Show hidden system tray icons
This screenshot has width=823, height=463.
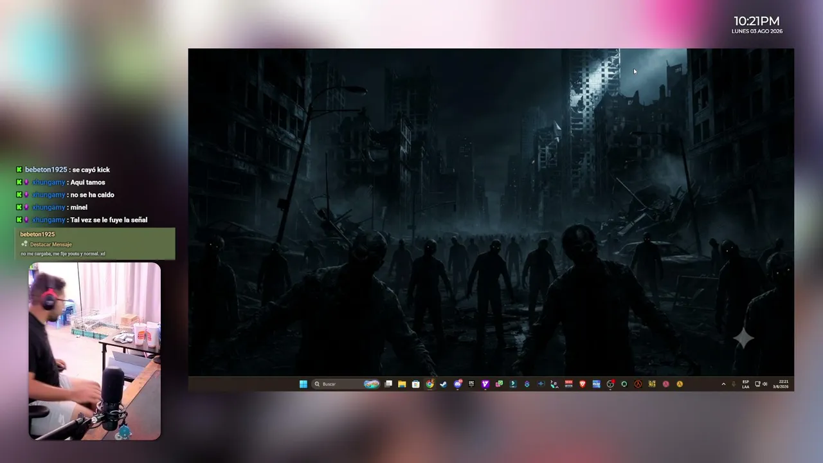[723, 384]
